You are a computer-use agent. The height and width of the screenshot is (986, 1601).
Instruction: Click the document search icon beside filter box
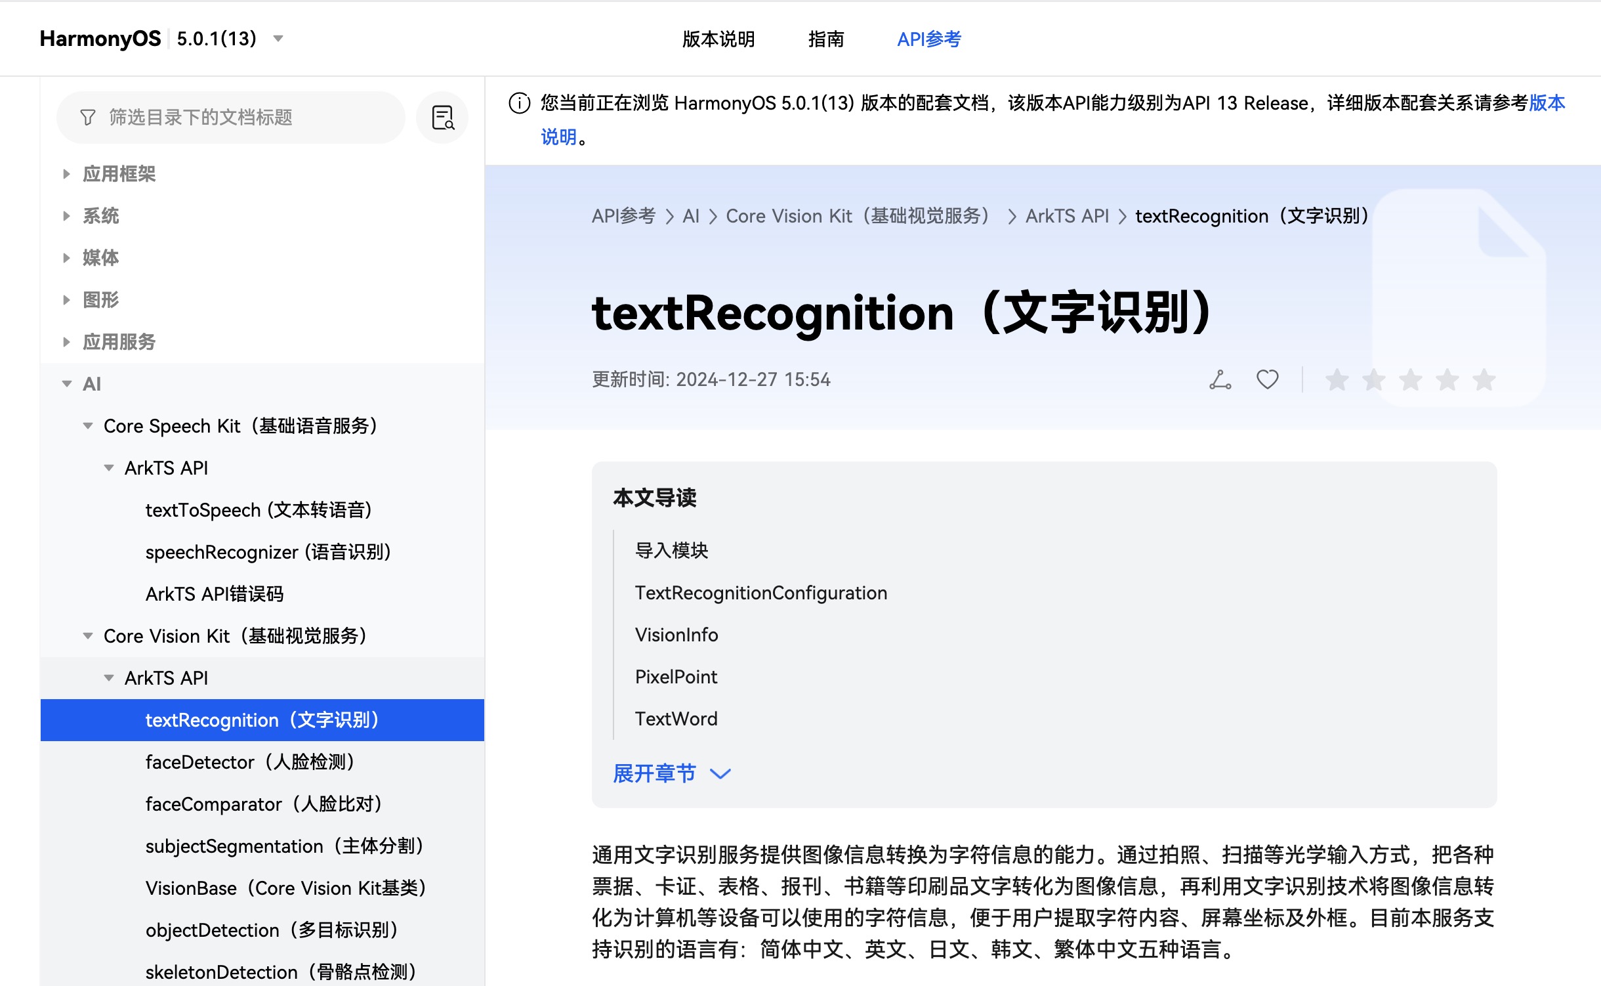click(443, 118)
